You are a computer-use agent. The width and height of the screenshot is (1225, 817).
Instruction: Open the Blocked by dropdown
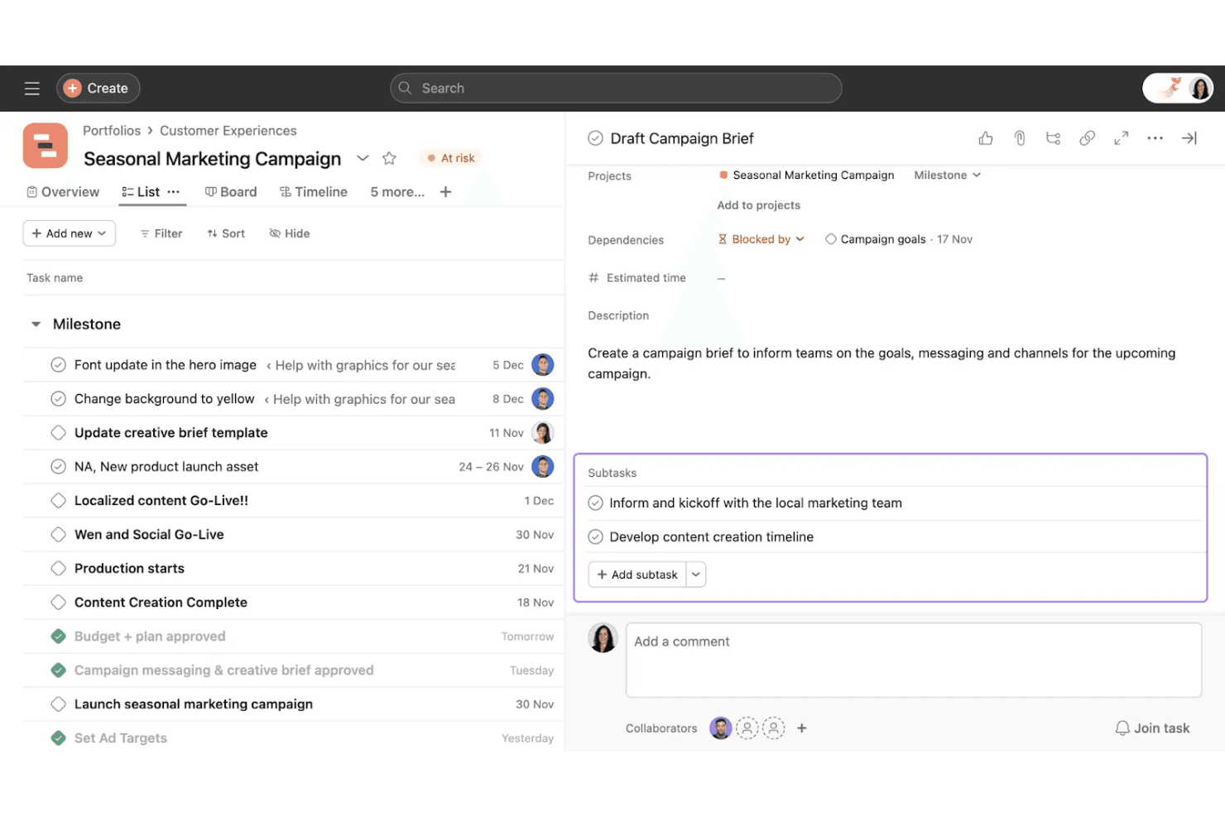click(x=761, y=239)
